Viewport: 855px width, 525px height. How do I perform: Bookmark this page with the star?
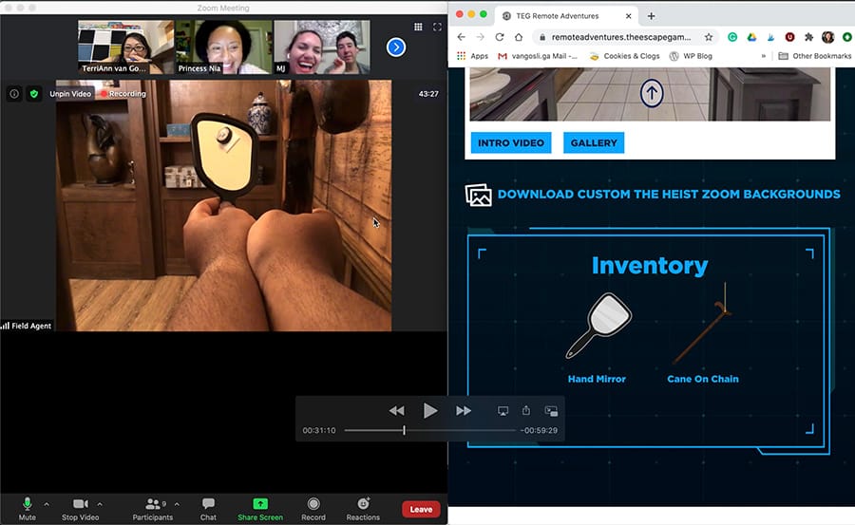click(x=709, y=37)
